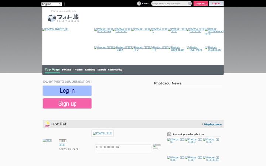Open the photo link ending _2442
This screenshot has width=266, height=166.
(122, 49)
